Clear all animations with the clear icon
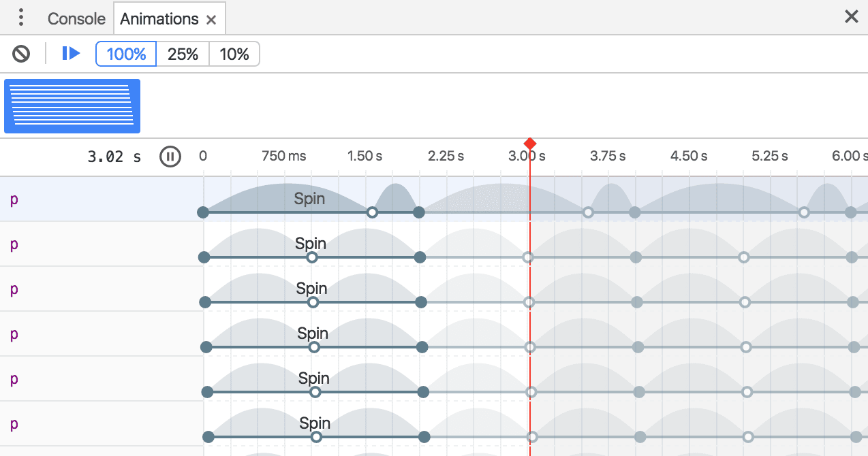 [x=21, y=54]
